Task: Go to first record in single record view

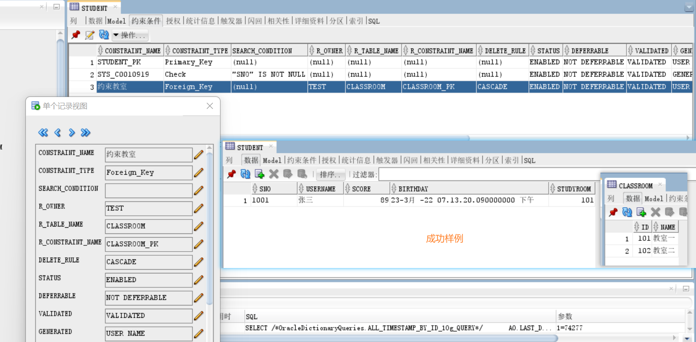Action: coord(43,132)
